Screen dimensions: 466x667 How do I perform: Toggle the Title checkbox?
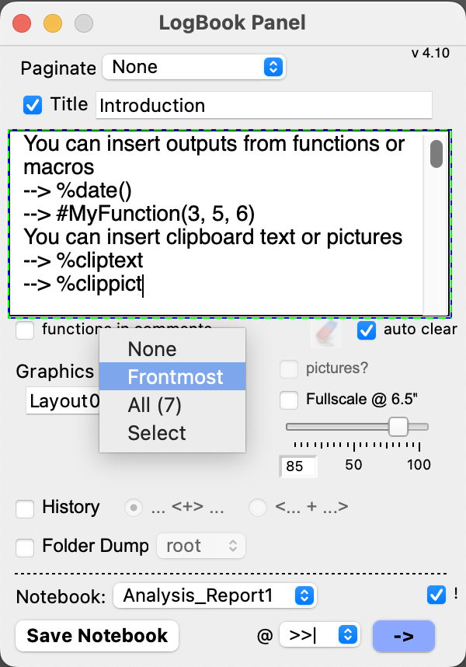[33, 104]
